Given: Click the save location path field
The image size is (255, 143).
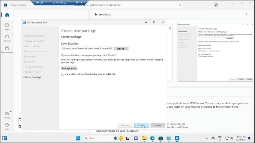Looking at the screenshot, I should pos(87,48).
